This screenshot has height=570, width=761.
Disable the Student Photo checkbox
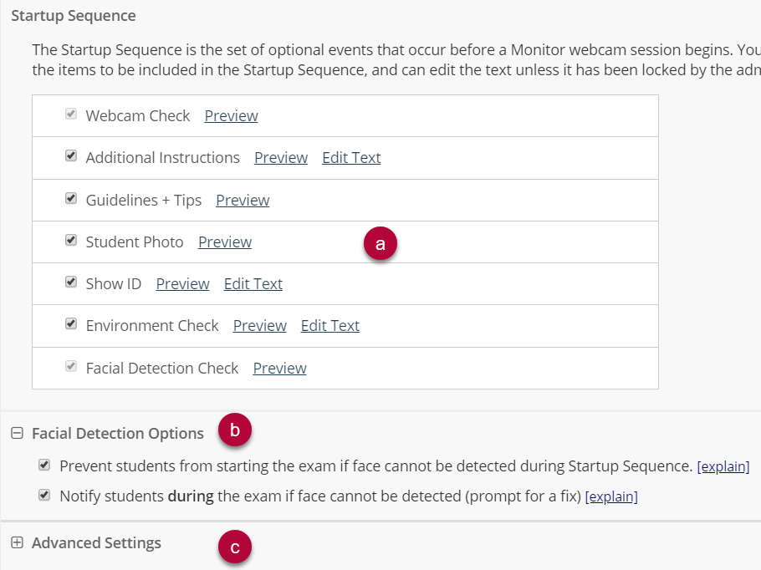pyautogui.click(x=71, y=240)
